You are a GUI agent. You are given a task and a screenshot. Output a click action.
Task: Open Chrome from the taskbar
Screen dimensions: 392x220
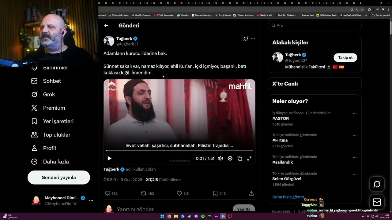(x=169, y=216)
